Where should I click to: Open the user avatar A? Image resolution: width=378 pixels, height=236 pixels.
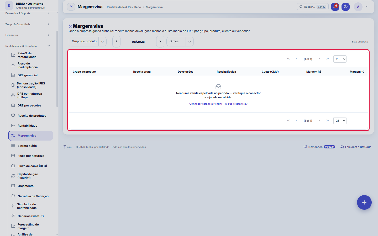coord(358,7)
